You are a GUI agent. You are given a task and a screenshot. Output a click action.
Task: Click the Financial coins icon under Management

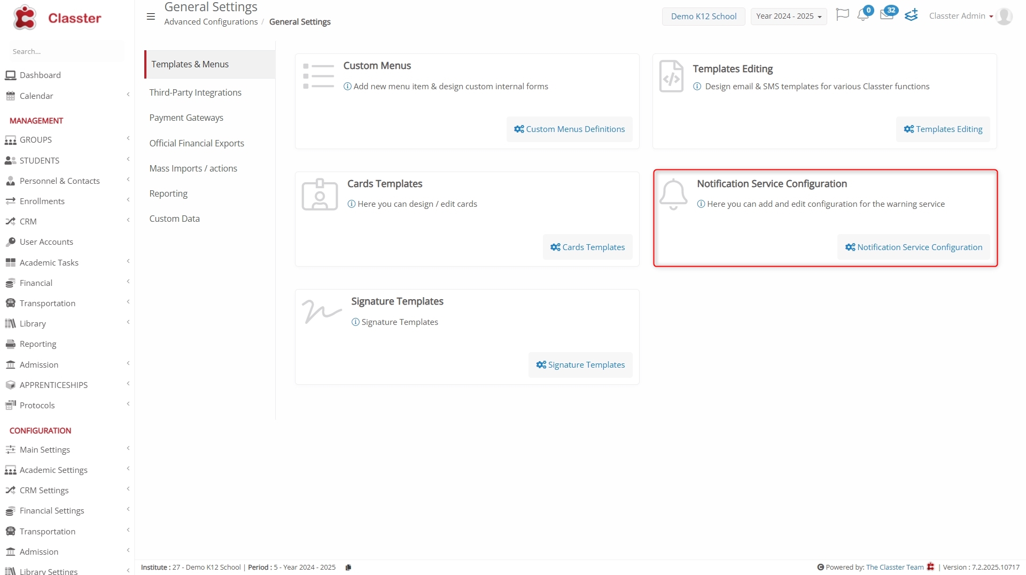pyautogui.click(x=10, y=283)
